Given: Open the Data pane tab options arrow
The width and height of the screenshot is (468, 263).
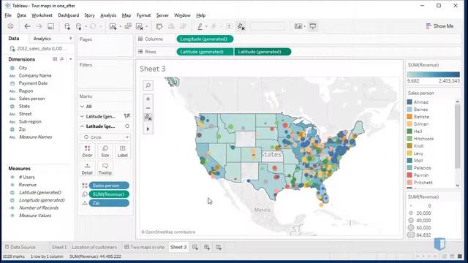Looking at the screenshot, I should point(71,39).
